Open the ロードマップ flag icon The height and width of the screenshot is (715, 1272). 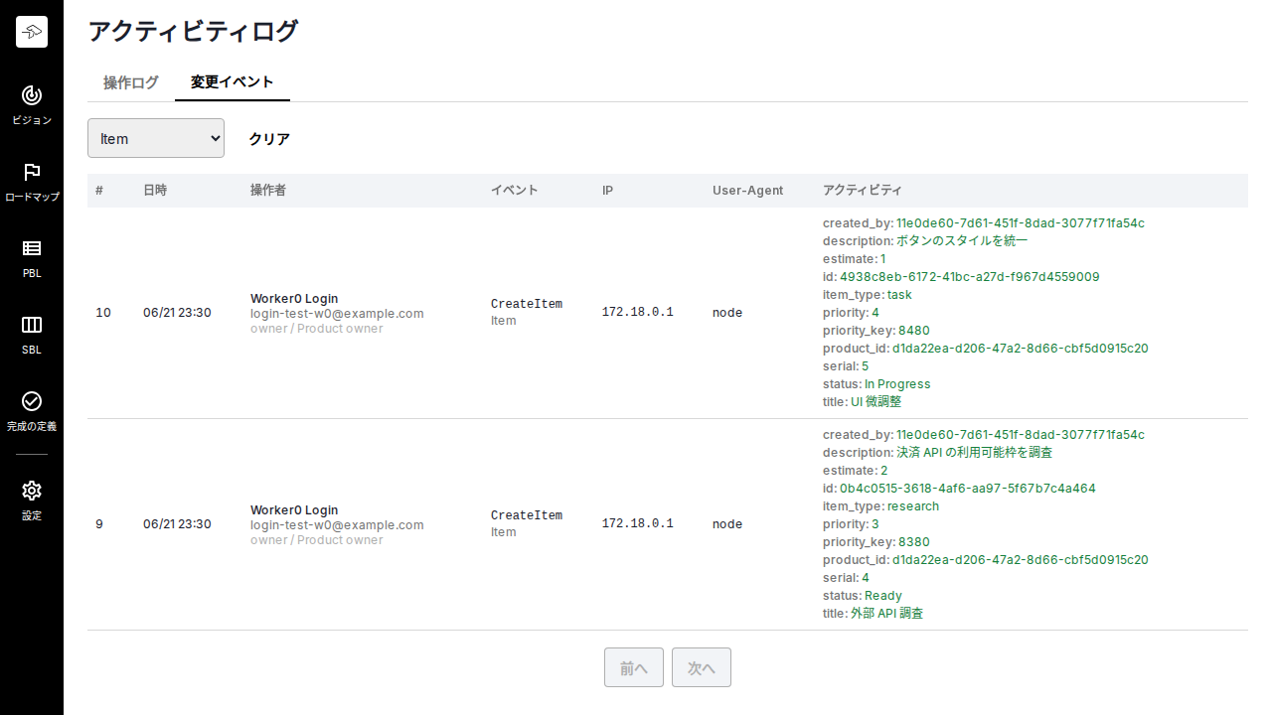pyautogui.click(x=32, y=172)
